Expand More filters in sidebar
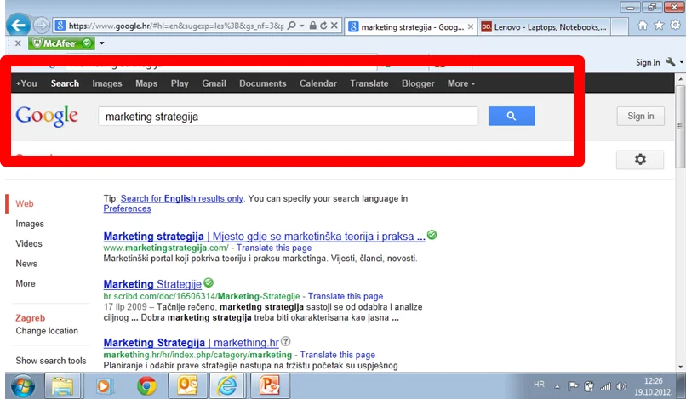 tap(26, 283)
